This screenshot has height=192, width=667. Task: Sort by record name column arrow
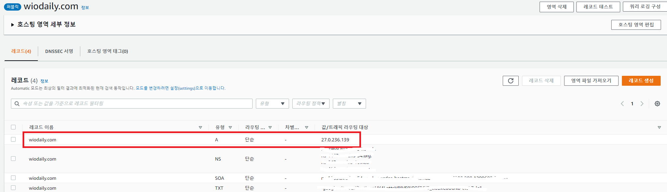[x=200, y=127]
